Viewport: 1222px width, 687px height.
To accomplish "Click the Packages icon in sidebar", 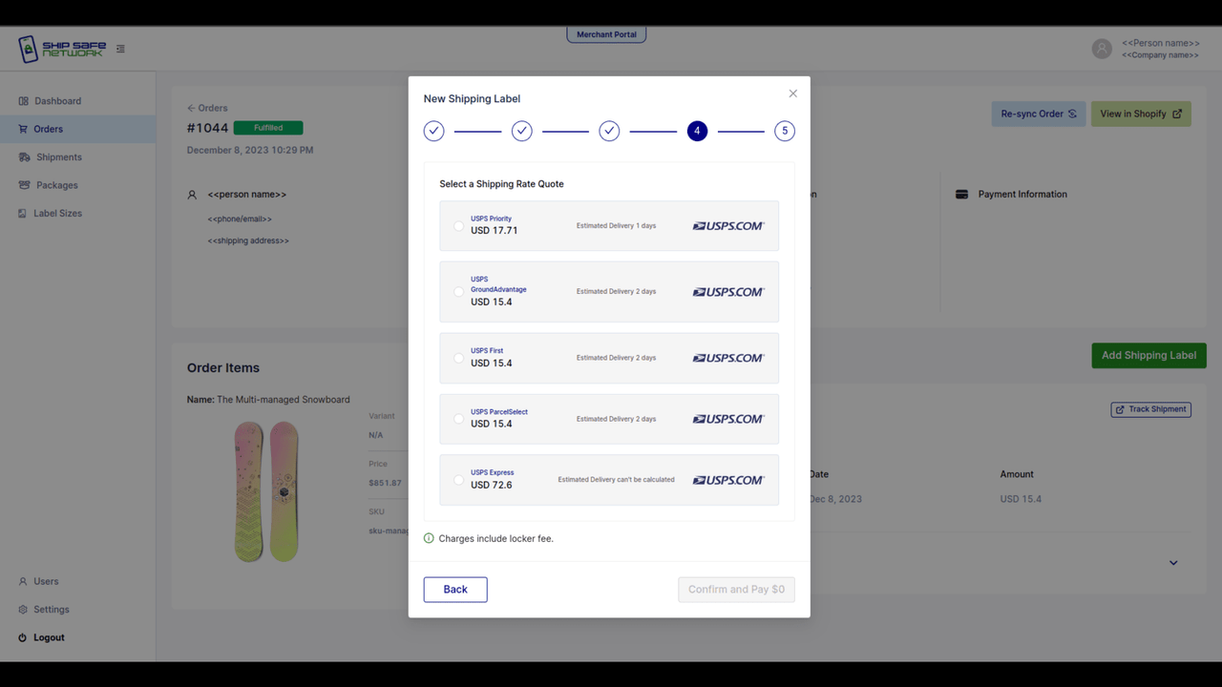I will coord(24,185).
